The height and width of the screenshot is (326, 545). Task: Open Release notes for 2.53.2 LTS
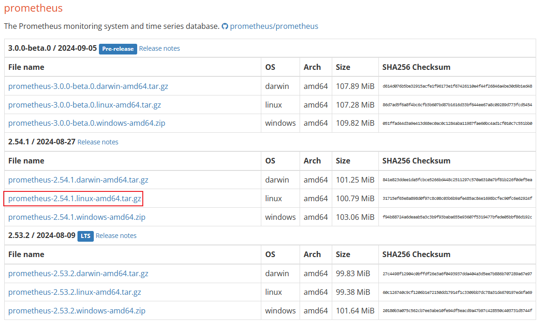pyautogui.click(x=116, y=236)
